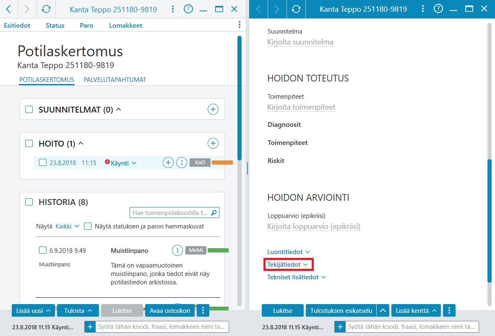
Task: Add a new item to SUUNNITELMAT section
Action: coord(213,109)
